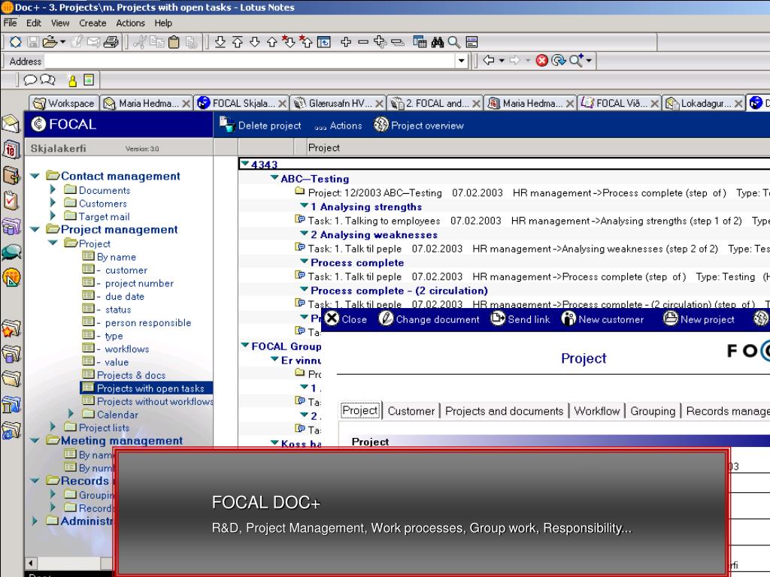Open Calendar icon in left bookmark bar
This screenshot has width=770, height=577.
[x=11, y=150]
